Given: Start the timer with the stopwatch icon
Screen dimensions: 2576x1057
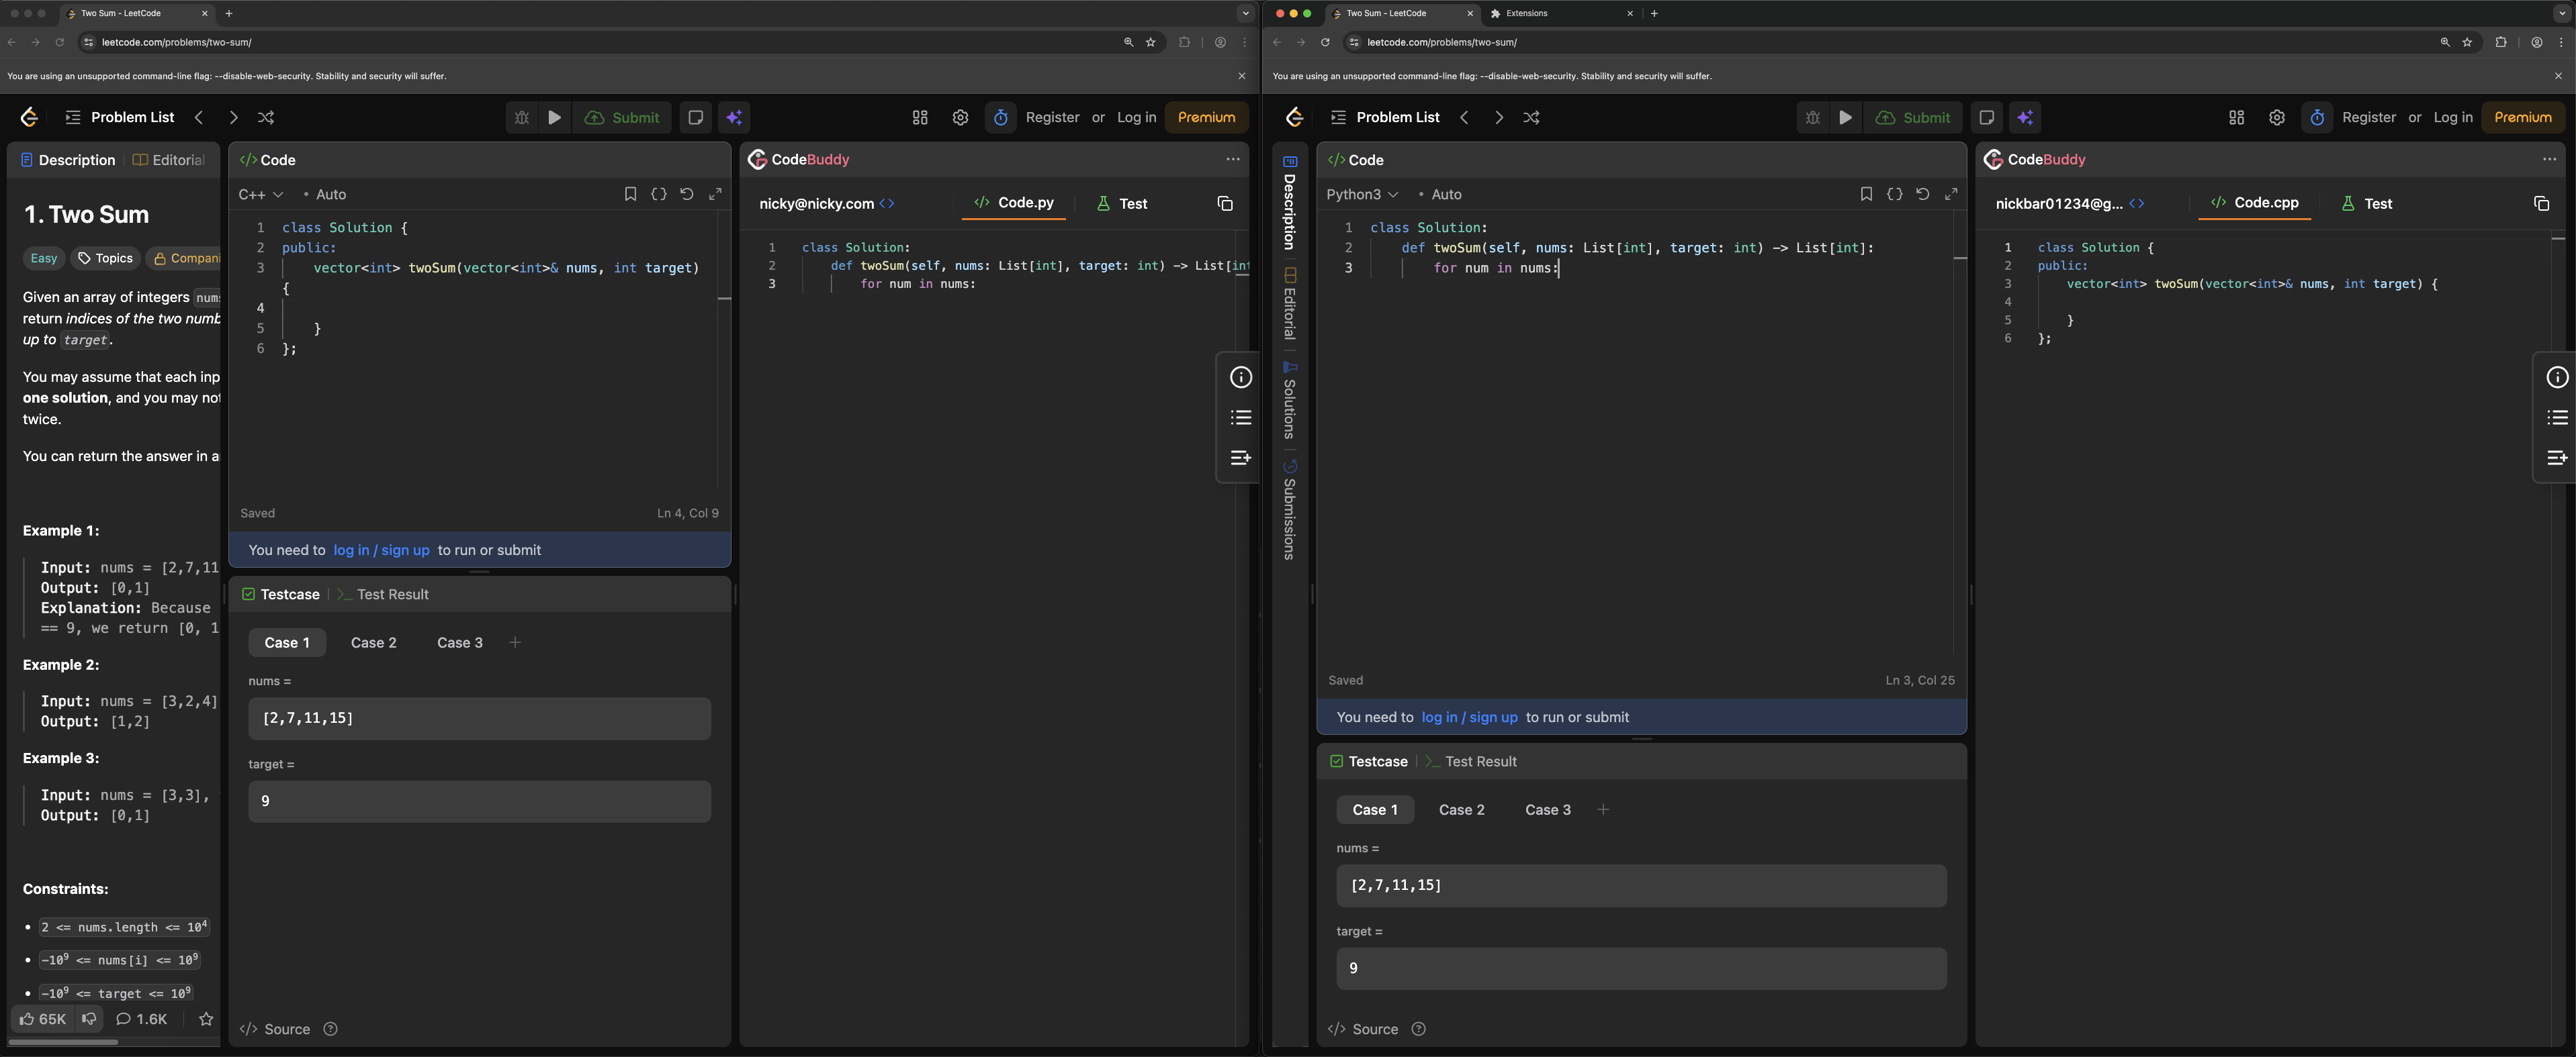Looking at the screenshot, I should tap(1000, 117).
